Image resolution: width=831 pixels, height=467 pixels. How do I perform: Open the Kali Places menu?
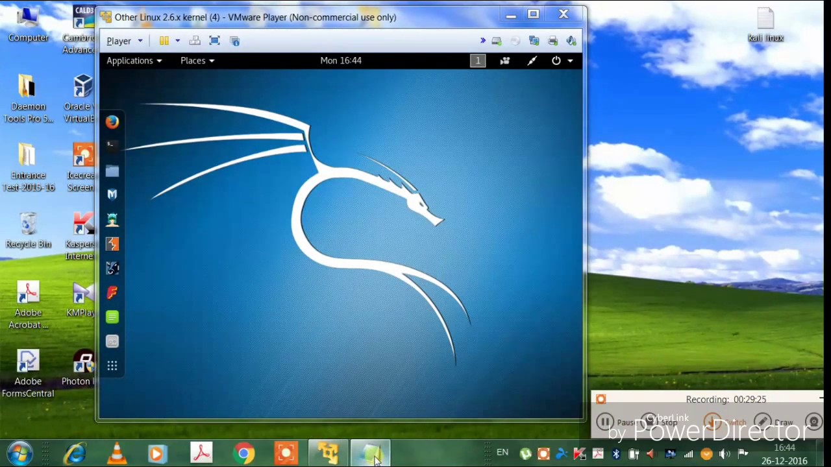click(x=197, y=60)
